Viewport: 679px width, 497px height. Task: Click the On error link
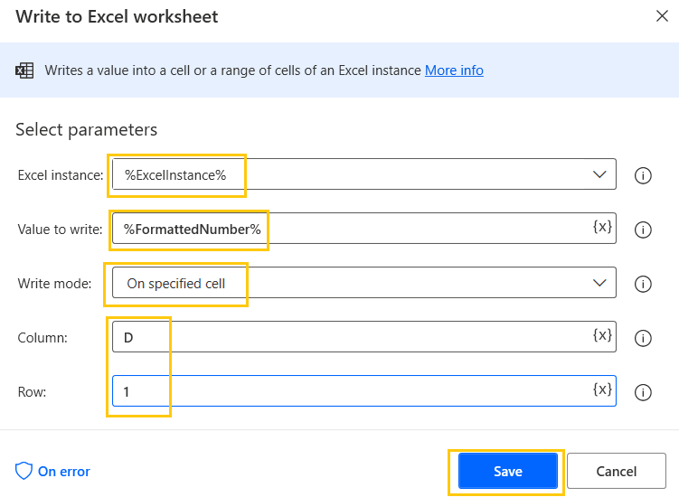pos(63,471)
